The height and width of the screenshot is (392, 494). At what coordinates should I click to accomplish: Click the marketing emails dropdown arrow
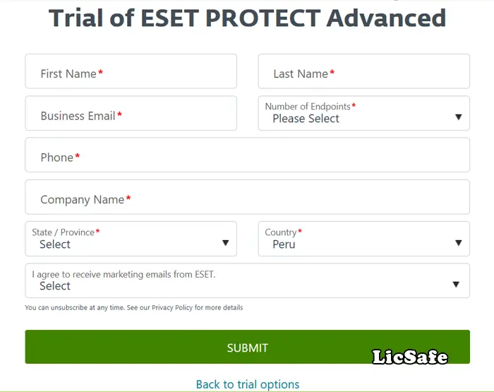pyautogui.click(x=455, y=285)
